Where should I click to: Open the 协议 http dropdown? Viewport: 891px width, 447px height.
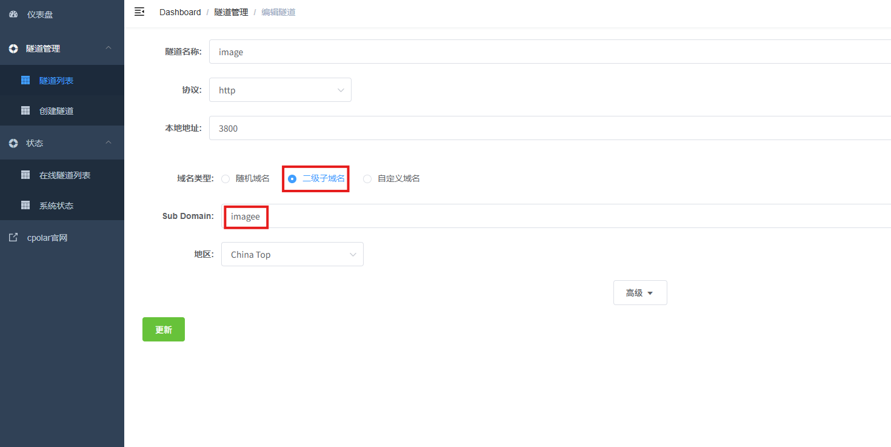(x=280, y=90)
